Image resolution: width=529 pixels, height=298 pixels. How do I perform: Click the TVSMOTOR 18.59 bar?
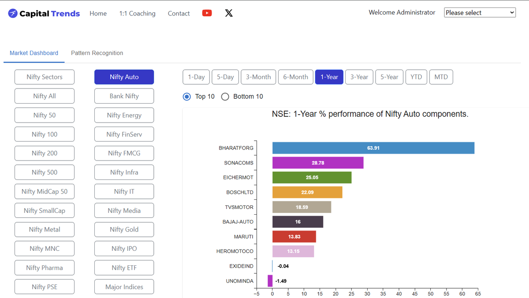point(302,207)
